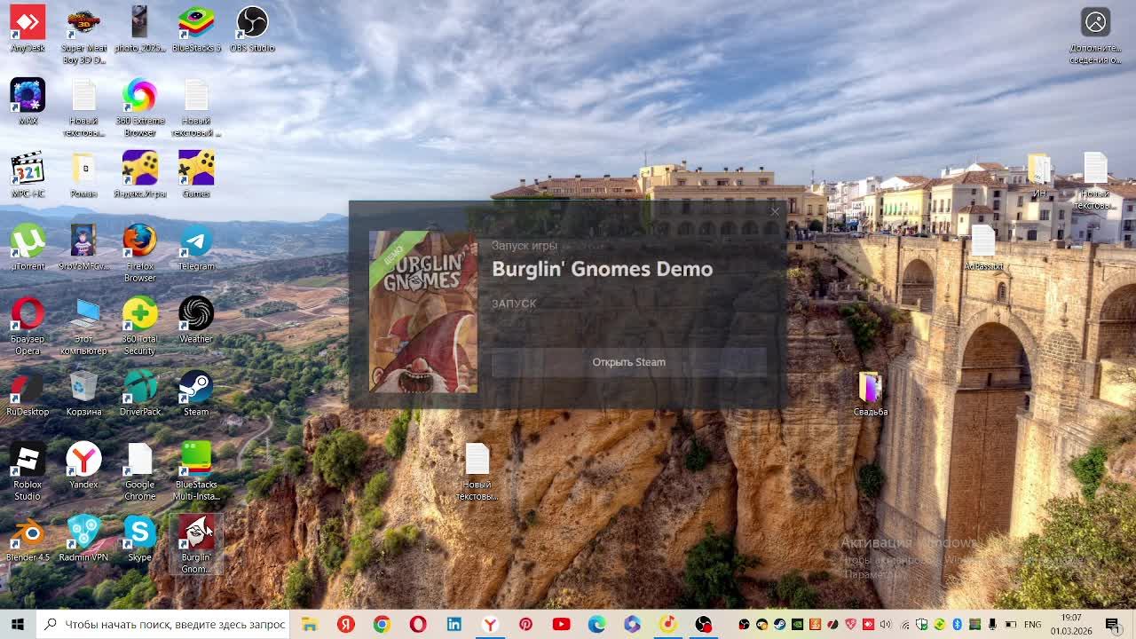Select the BlueStacks 5 desktop icon
Image resolution: width=1136 pixels, height=639 pixels.
196,30
